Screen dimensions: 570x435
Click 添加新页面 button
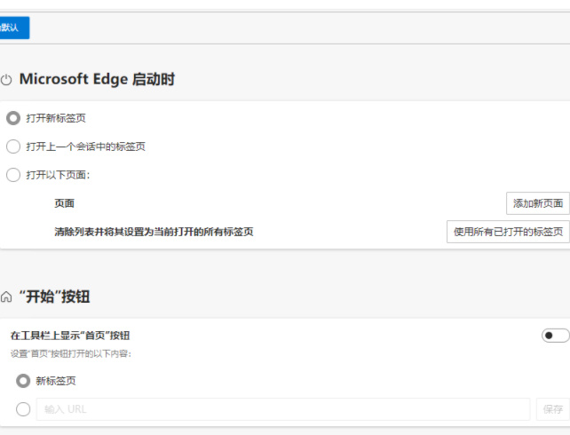point(538,203)
